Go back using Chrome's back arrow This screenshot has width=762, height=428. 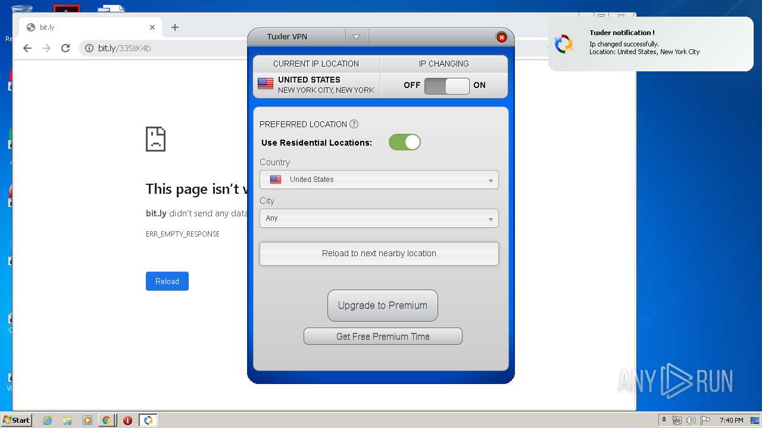pos(27,48)
